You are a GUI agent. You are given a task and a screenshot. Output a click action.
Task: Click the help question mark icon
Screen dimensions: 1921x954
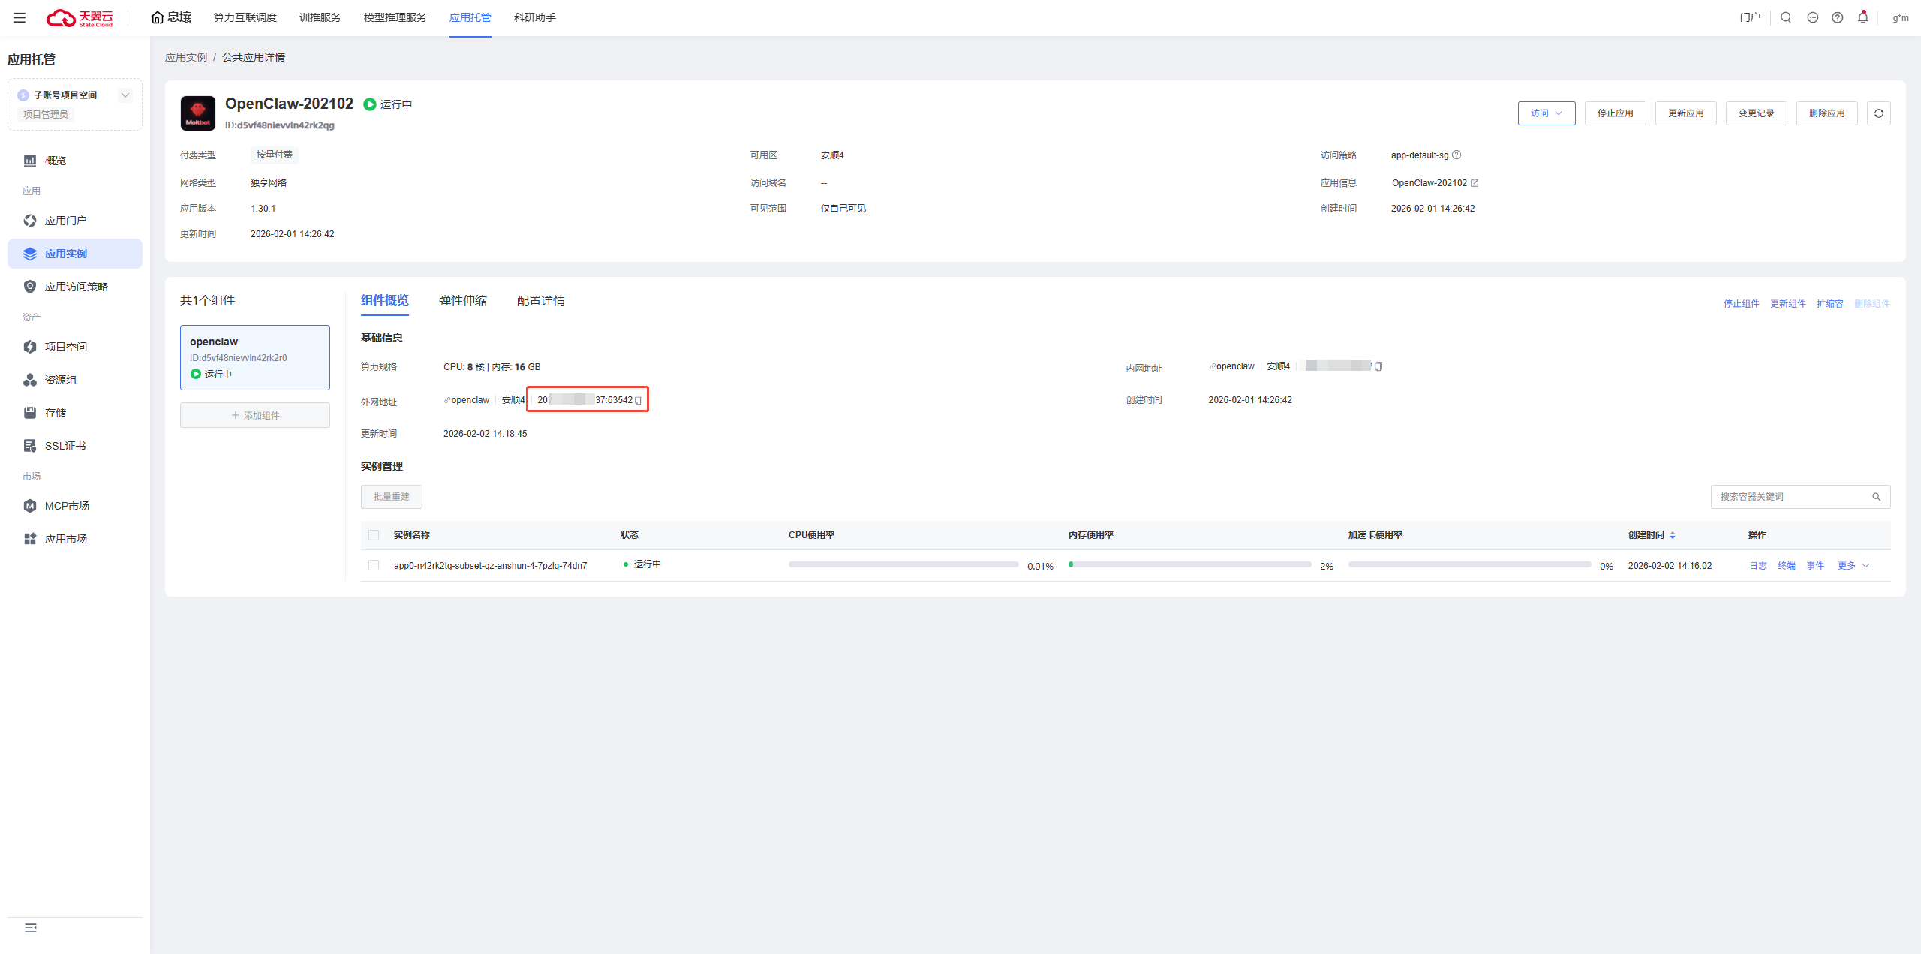[1837, 17]
